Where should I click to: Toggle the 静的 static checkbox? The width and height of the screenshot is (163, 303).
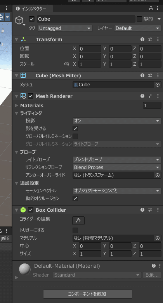(139, 19)
